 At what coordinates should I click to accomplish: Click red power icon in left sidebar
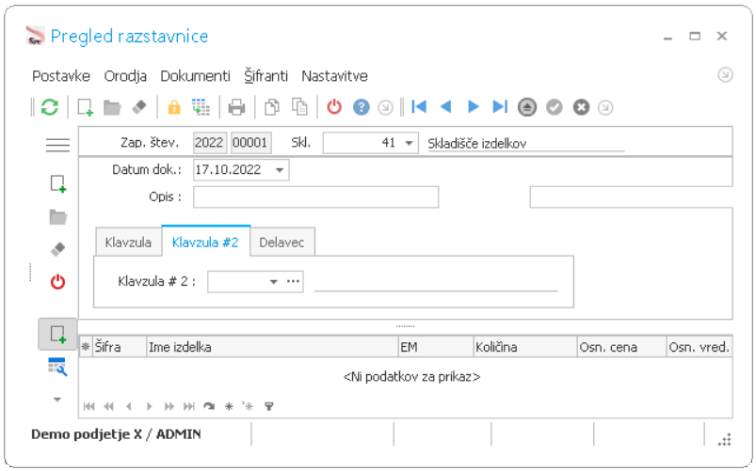pos(57,282)
